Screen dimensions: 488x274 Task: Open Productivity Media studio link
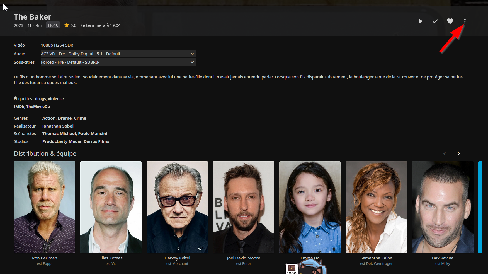[x=62, y=141]
